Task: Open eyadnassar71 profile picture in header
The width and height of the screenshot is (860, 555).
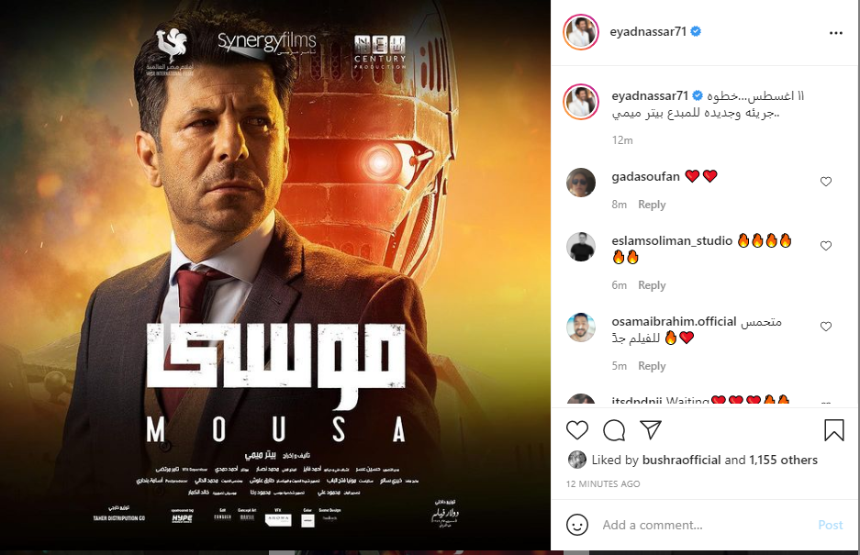Action: (581, 32)
